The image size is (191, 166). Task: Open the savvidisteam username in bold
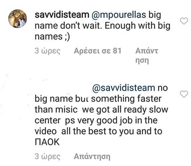click(62, 15)
